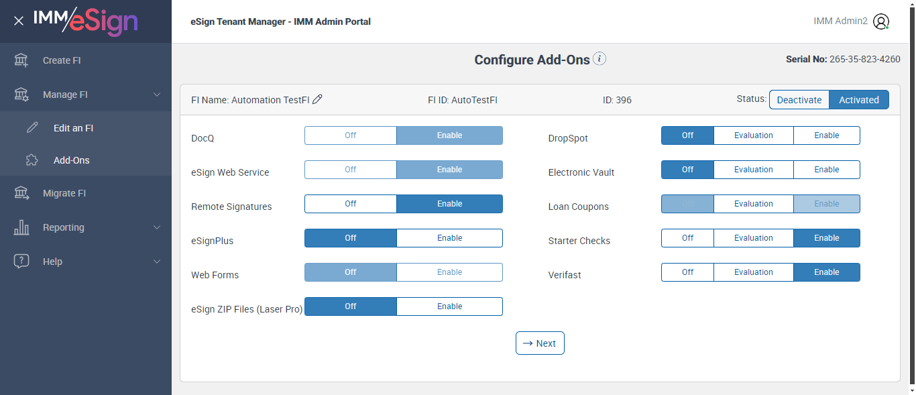Open the Configure Add-Ons info icon
916x395 pixels.
pos(600,59)
